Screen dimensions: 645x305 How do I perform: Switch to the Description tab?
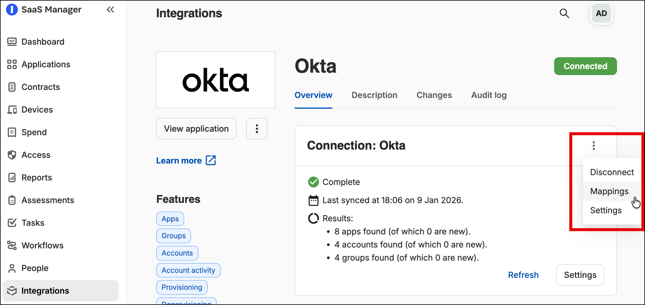pos(374,95)
